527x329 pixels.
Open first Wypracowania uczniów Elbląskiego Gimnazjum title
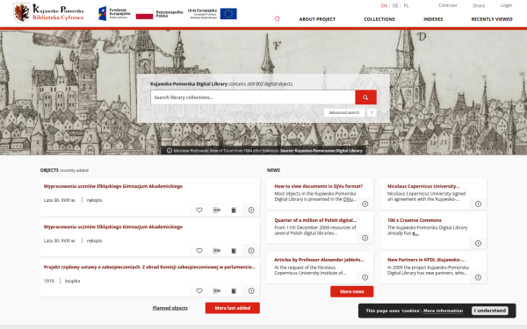113,186
